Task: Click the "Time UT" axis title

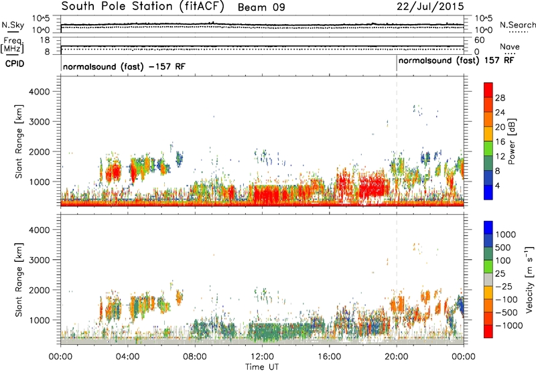Action: click(262, 367)
